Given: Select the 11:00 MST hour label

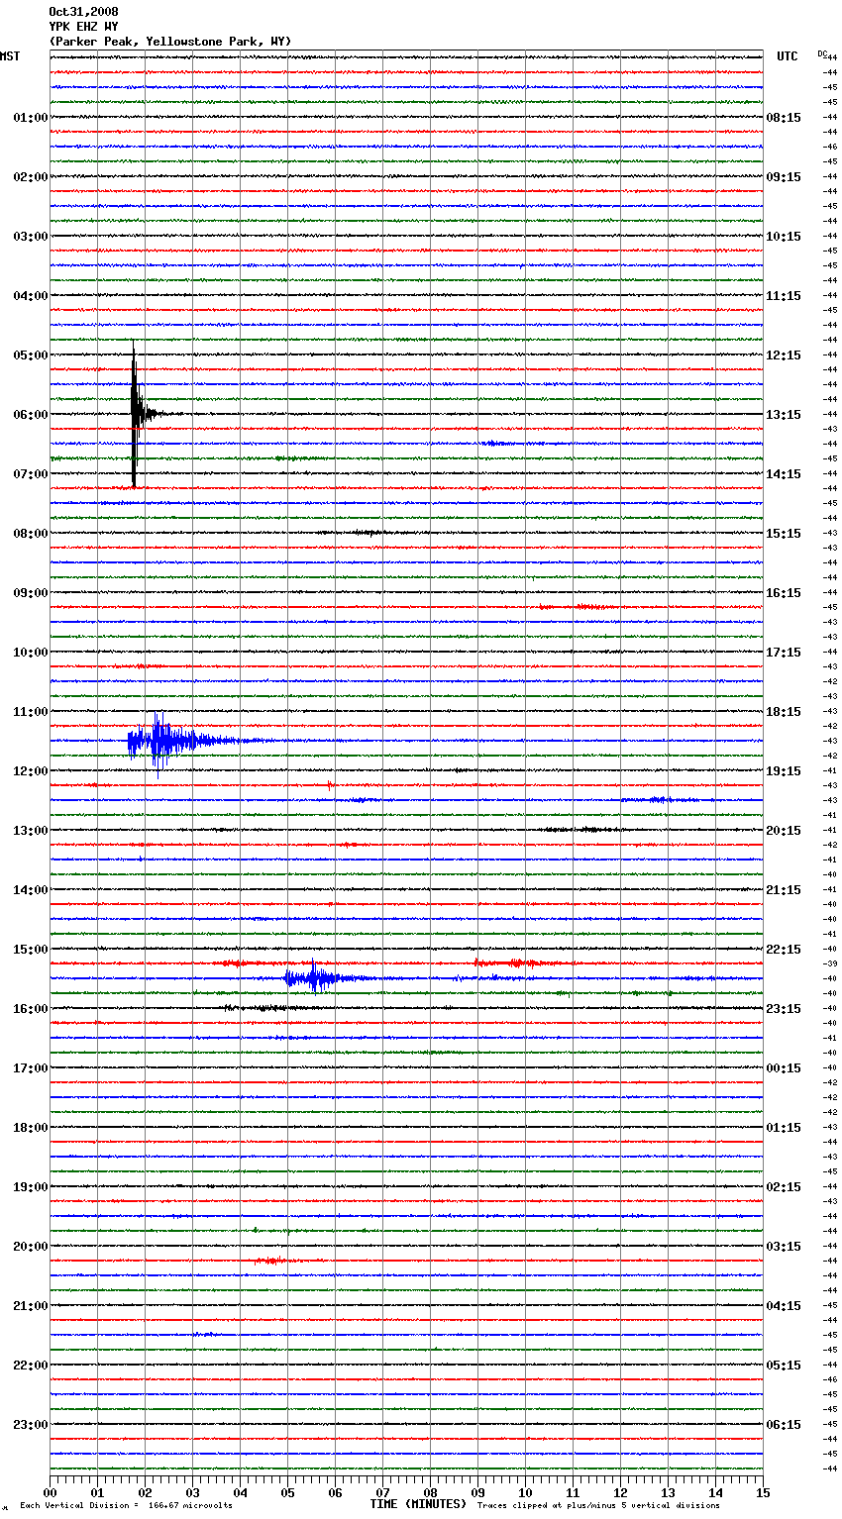Looking at the screenshot, I should pyautogui.click(x=31, y=712).
